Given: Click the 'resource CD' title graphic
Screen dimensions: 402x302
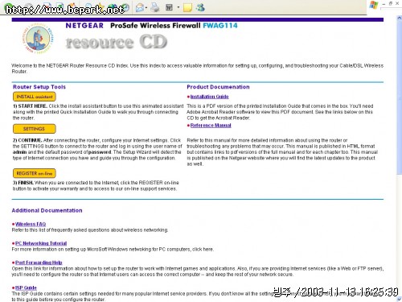Looking at the screenshot, I should (x=117, y=42).
